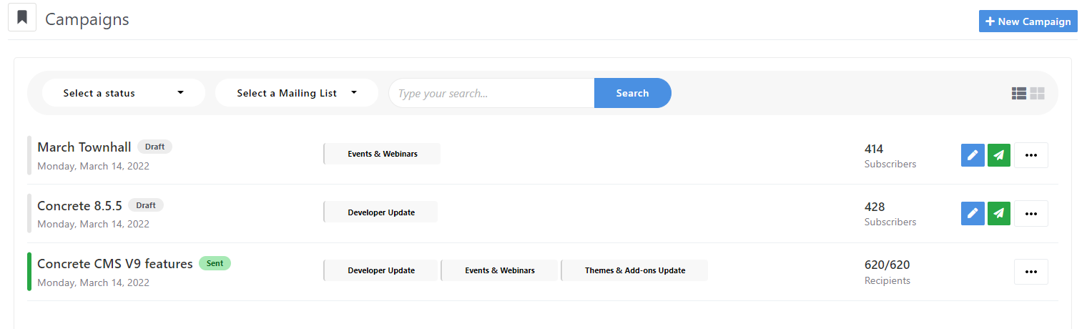This screenshot has width=1087, height=329.
Task: Switch to list view layout
Action: 1019,93
